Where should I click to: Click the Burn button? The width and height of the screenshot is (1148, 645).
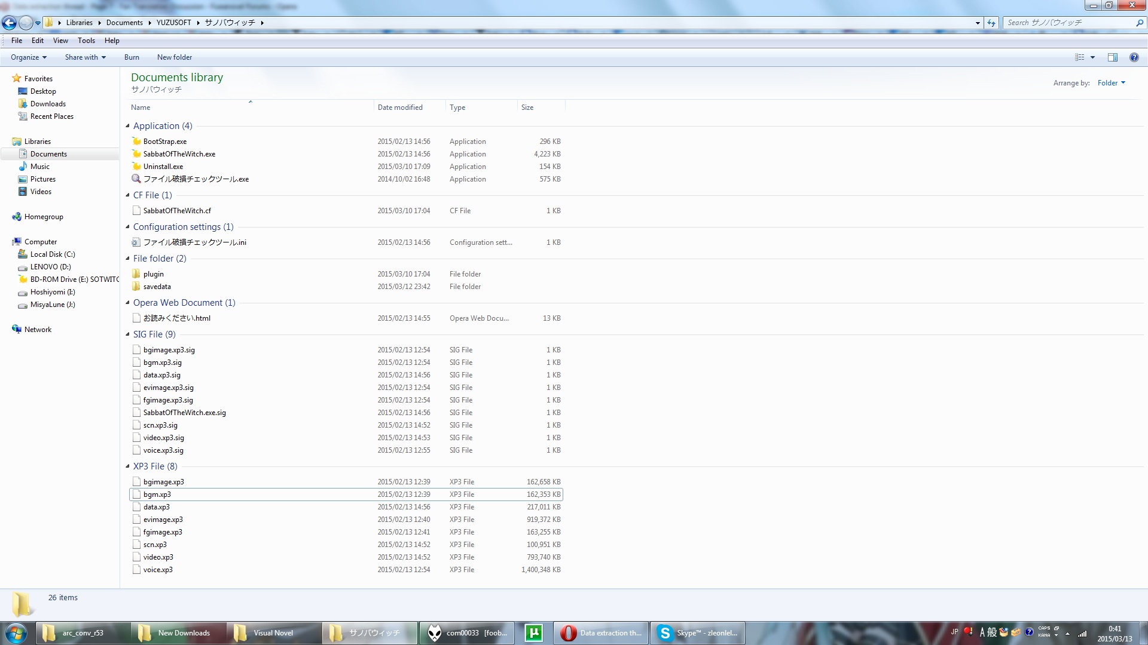point(132,57)
